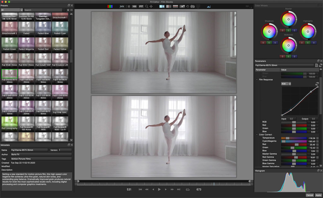Step forward one frame
The image size is (323, 198).
pyautogui.click(x=166, y=189)
